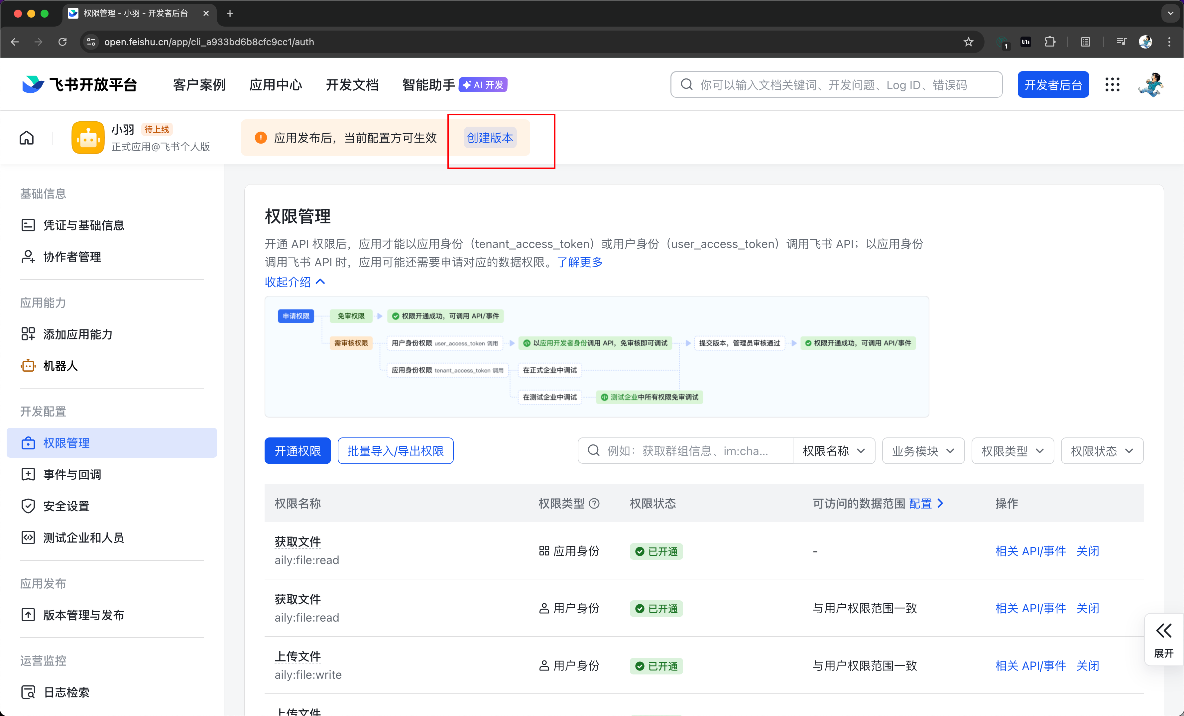Open the 权限状态 filter dropdown

1101,451
